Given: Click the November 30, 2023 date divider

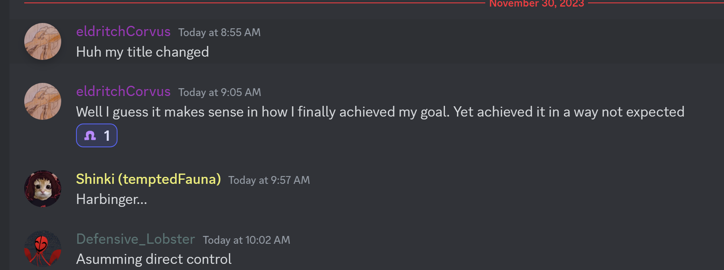Looking at the screenshot, I should (536, 4).
